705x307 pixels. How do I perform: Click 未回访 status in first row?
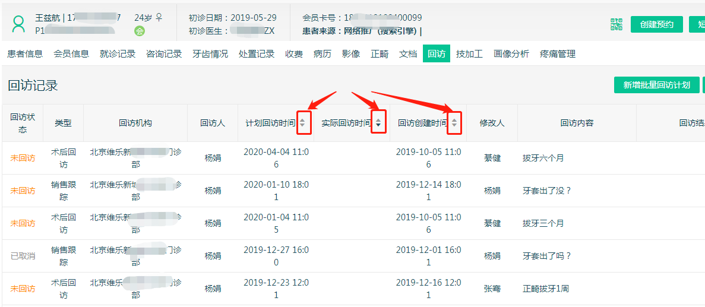pyautogui.click(x=23, y=158)
